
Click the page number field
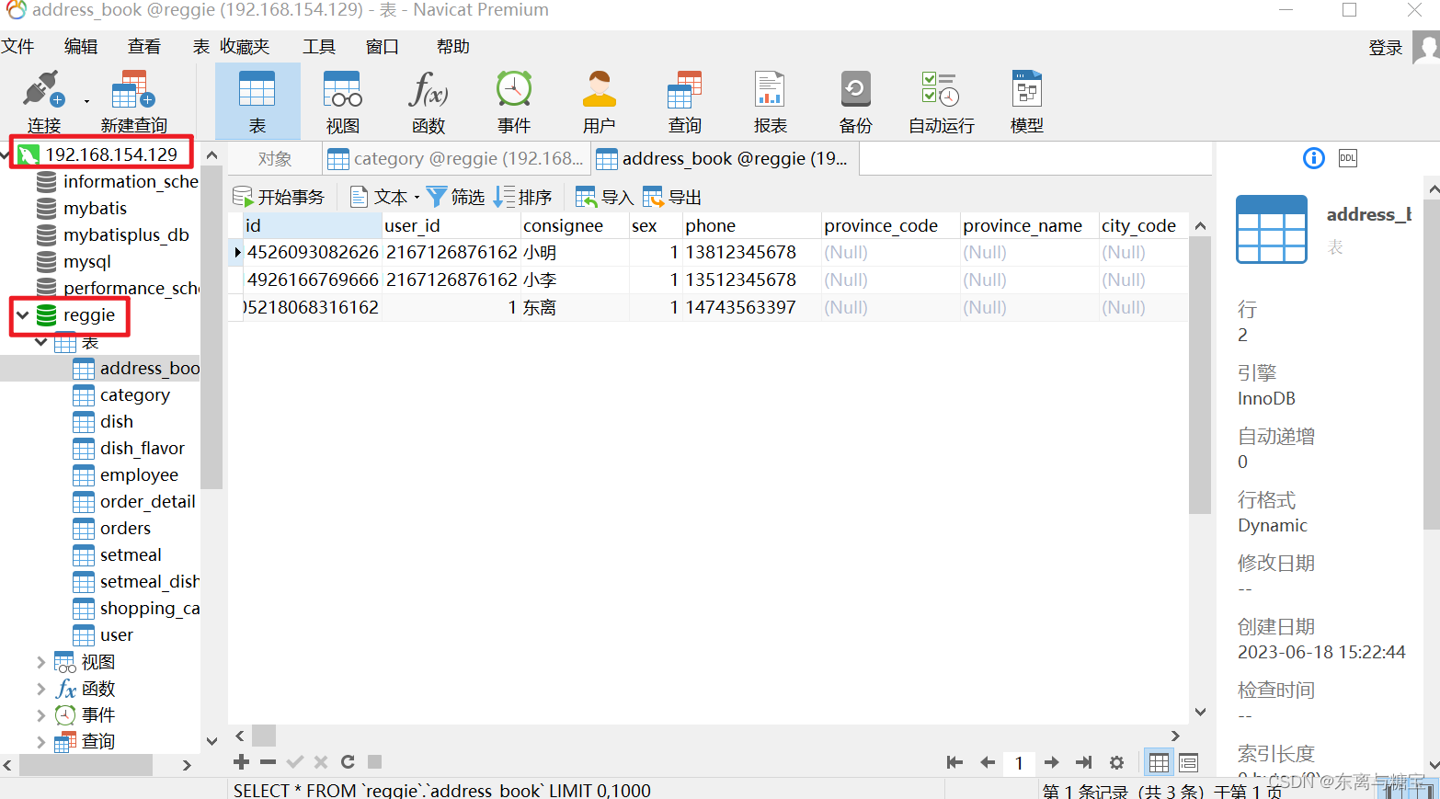pyautogui.click(x=1019, y=763)
